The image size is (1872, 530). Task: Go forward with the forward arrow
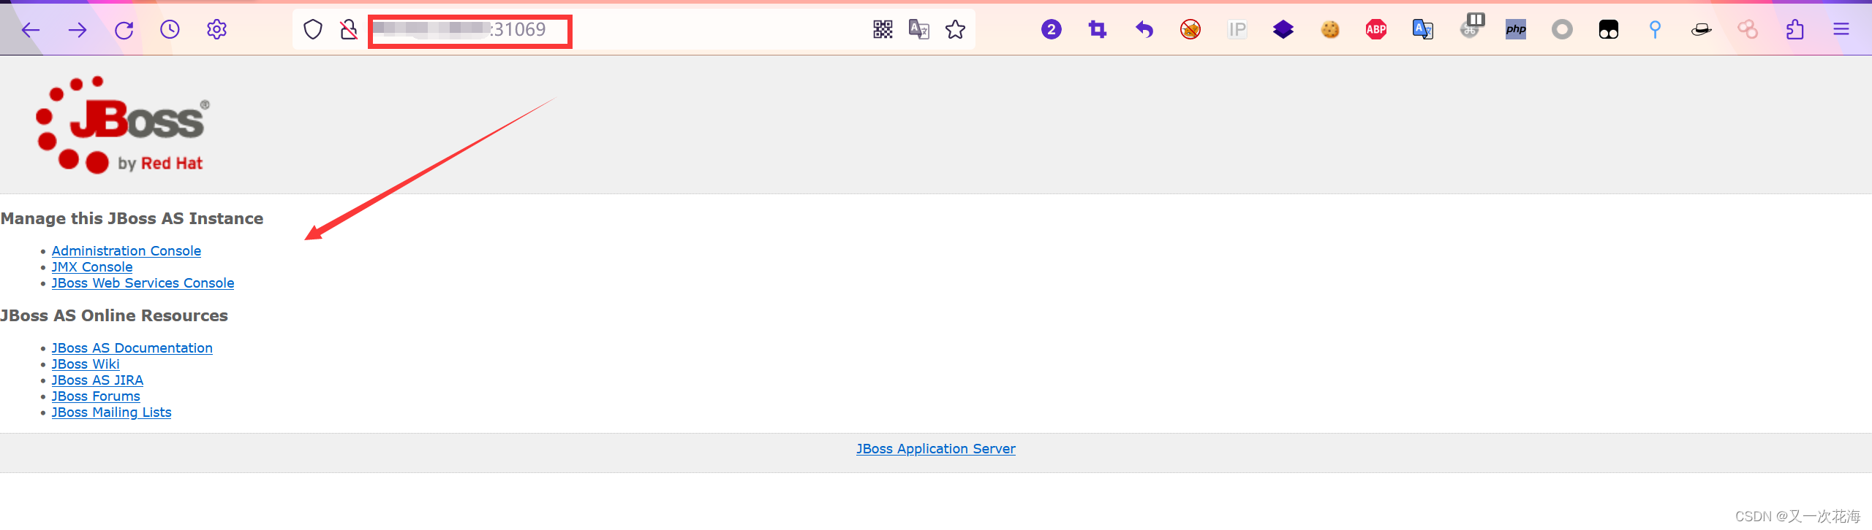pyautogui.click(x=77, y=30)
